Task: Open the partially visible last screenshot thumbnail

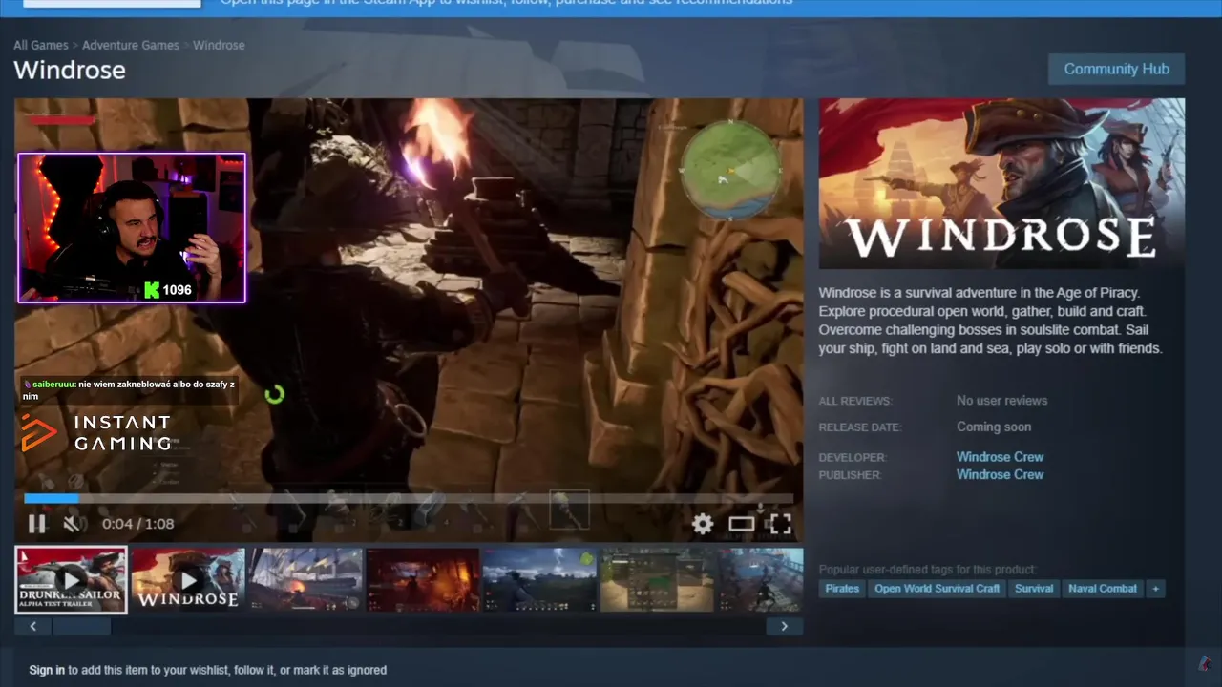Action: point(761,579)
